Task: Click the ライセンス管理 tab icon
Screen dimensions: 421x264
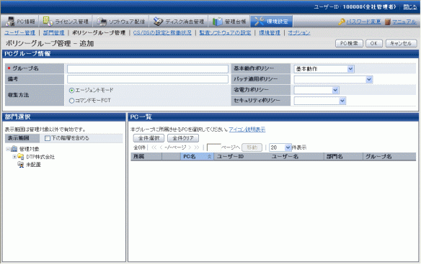Action: (48, 21)
